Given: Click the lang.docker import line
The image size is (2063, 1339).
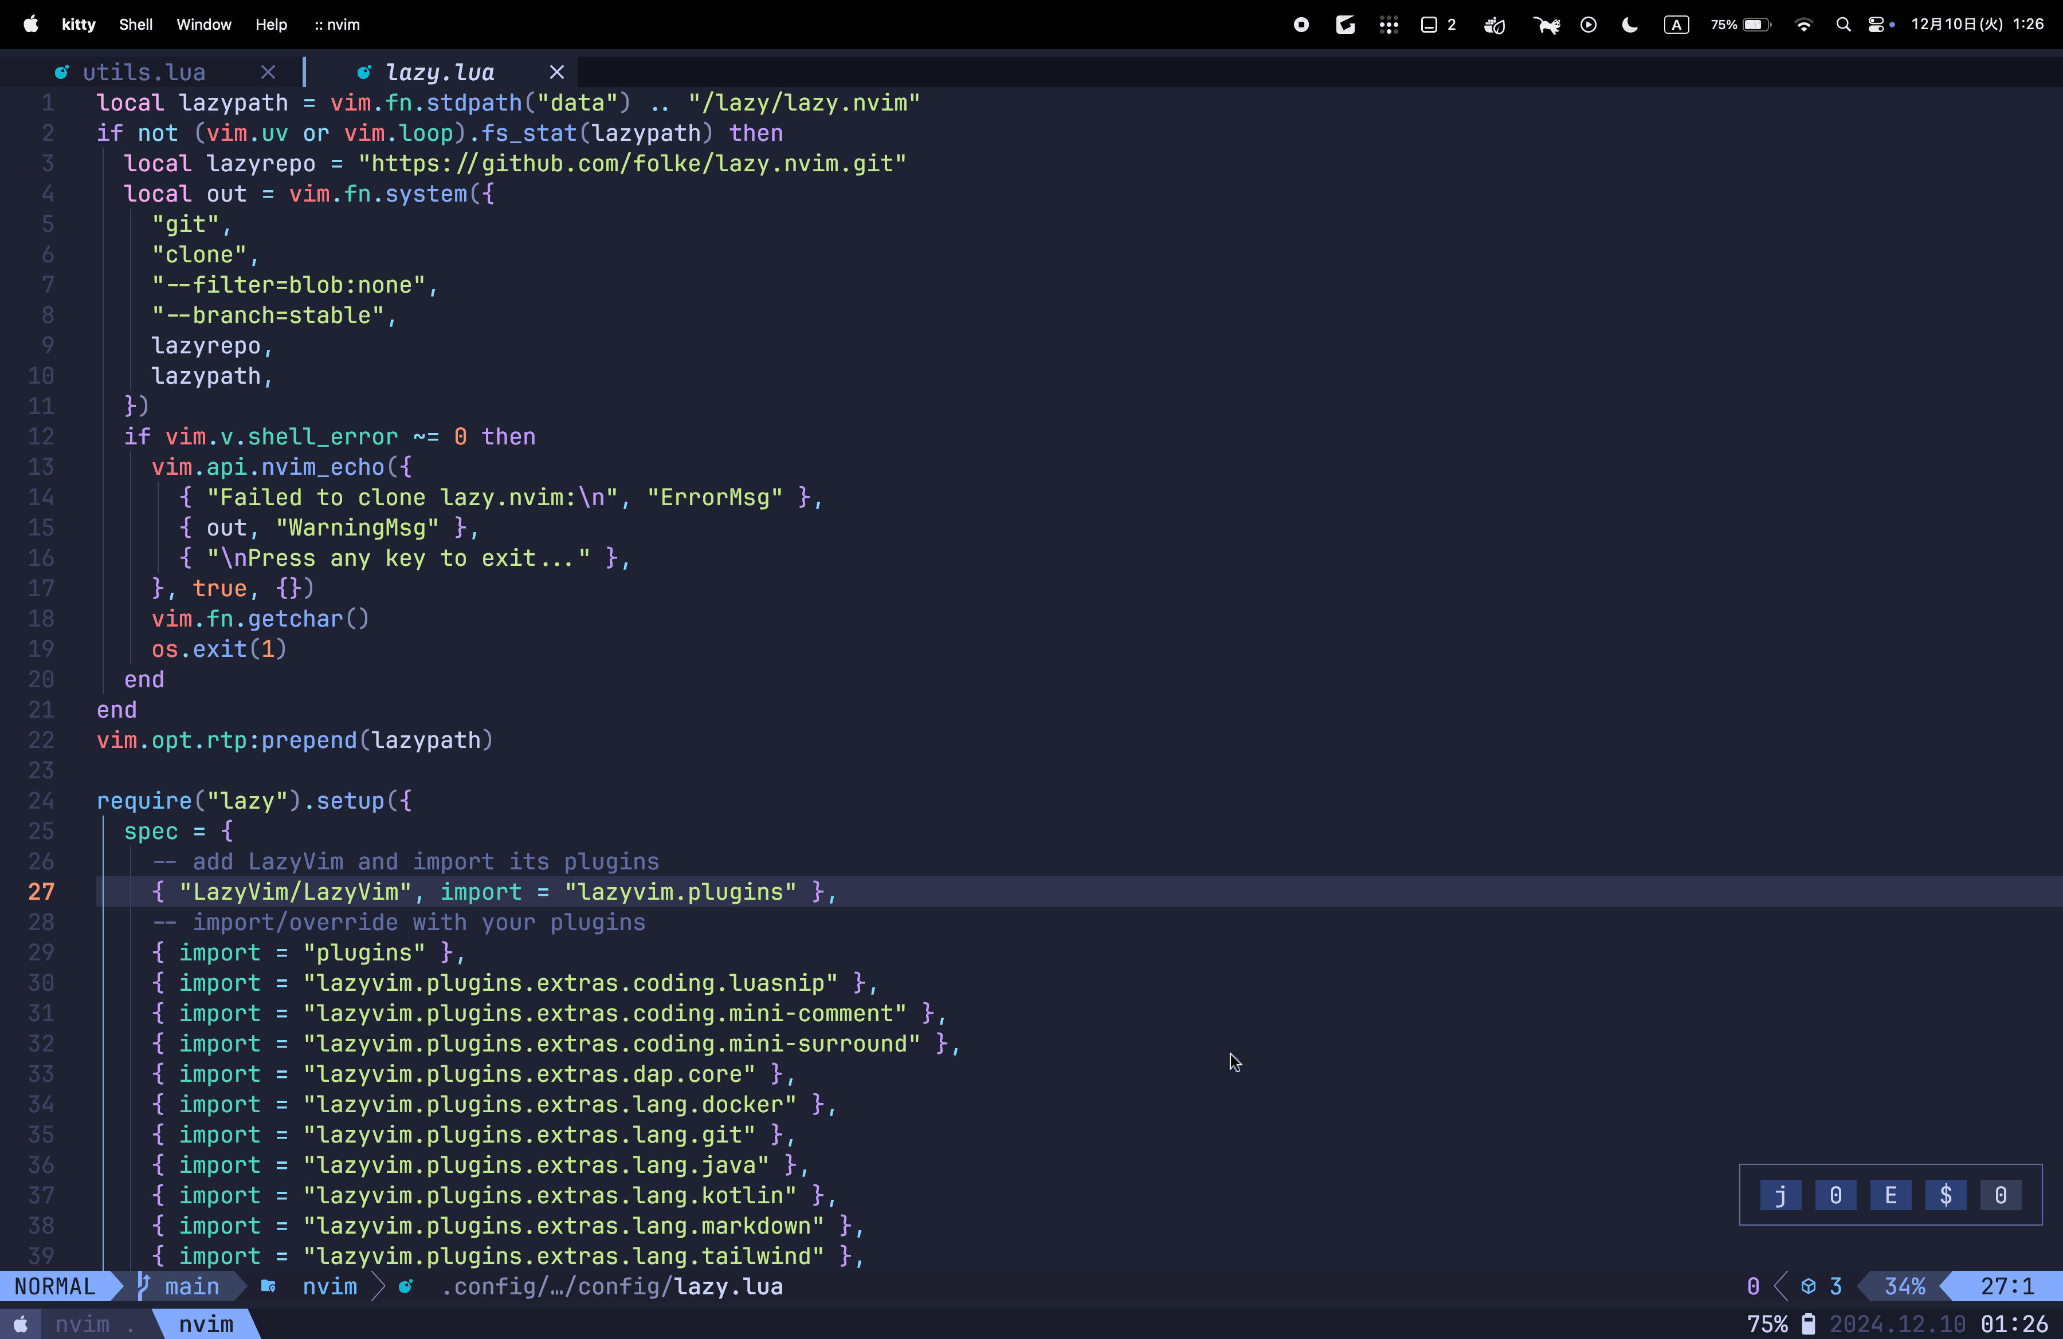Looking at the screenshot, I should pyautogui.click(x=494, y=1104).
